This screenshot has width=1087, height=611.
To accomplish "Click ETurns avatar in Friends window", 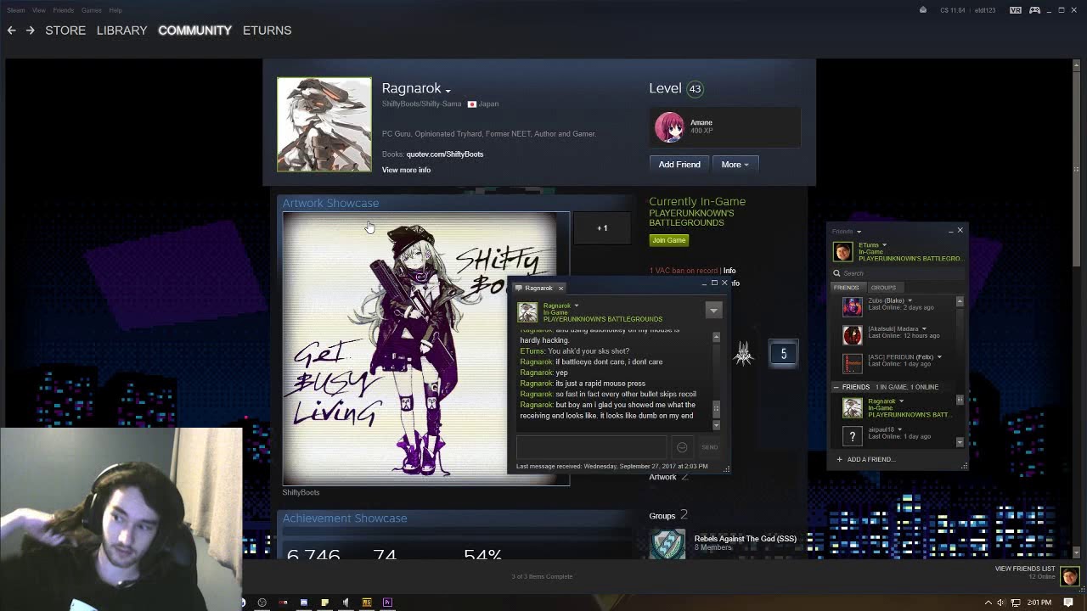I will tap(842, 251).
